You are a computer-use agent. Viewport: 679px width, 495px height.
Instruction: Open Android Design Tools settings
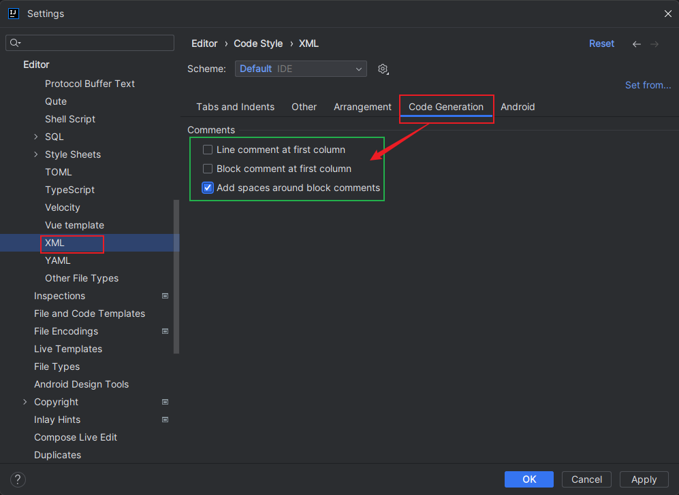82,385
